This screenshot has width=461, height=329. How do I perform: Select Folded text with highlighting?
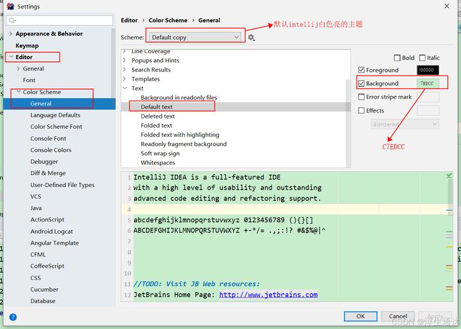(x=180, y=135)
